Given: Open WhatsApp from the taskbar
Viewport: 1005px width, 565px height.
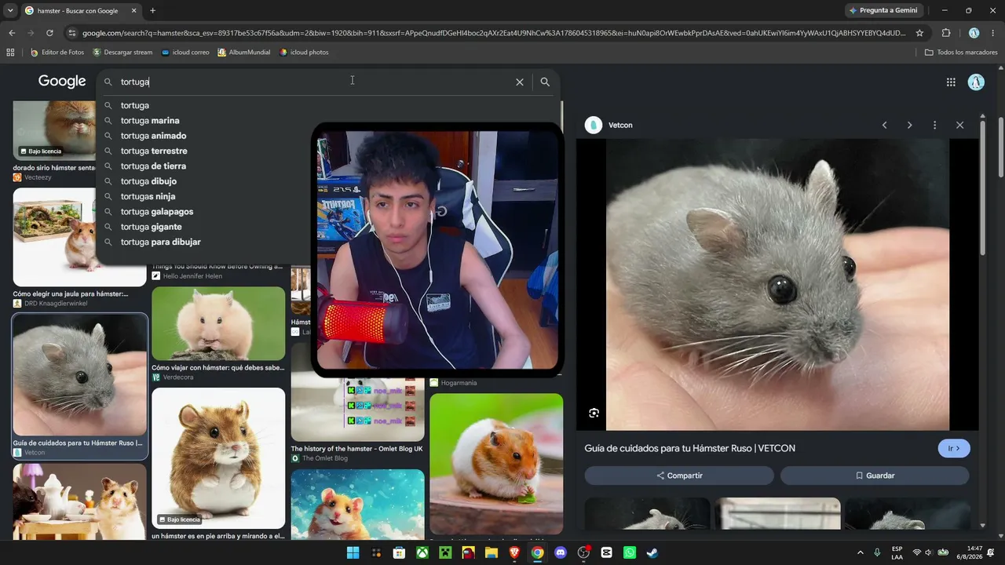Looking at the screenshot, I should coord(630,552).
